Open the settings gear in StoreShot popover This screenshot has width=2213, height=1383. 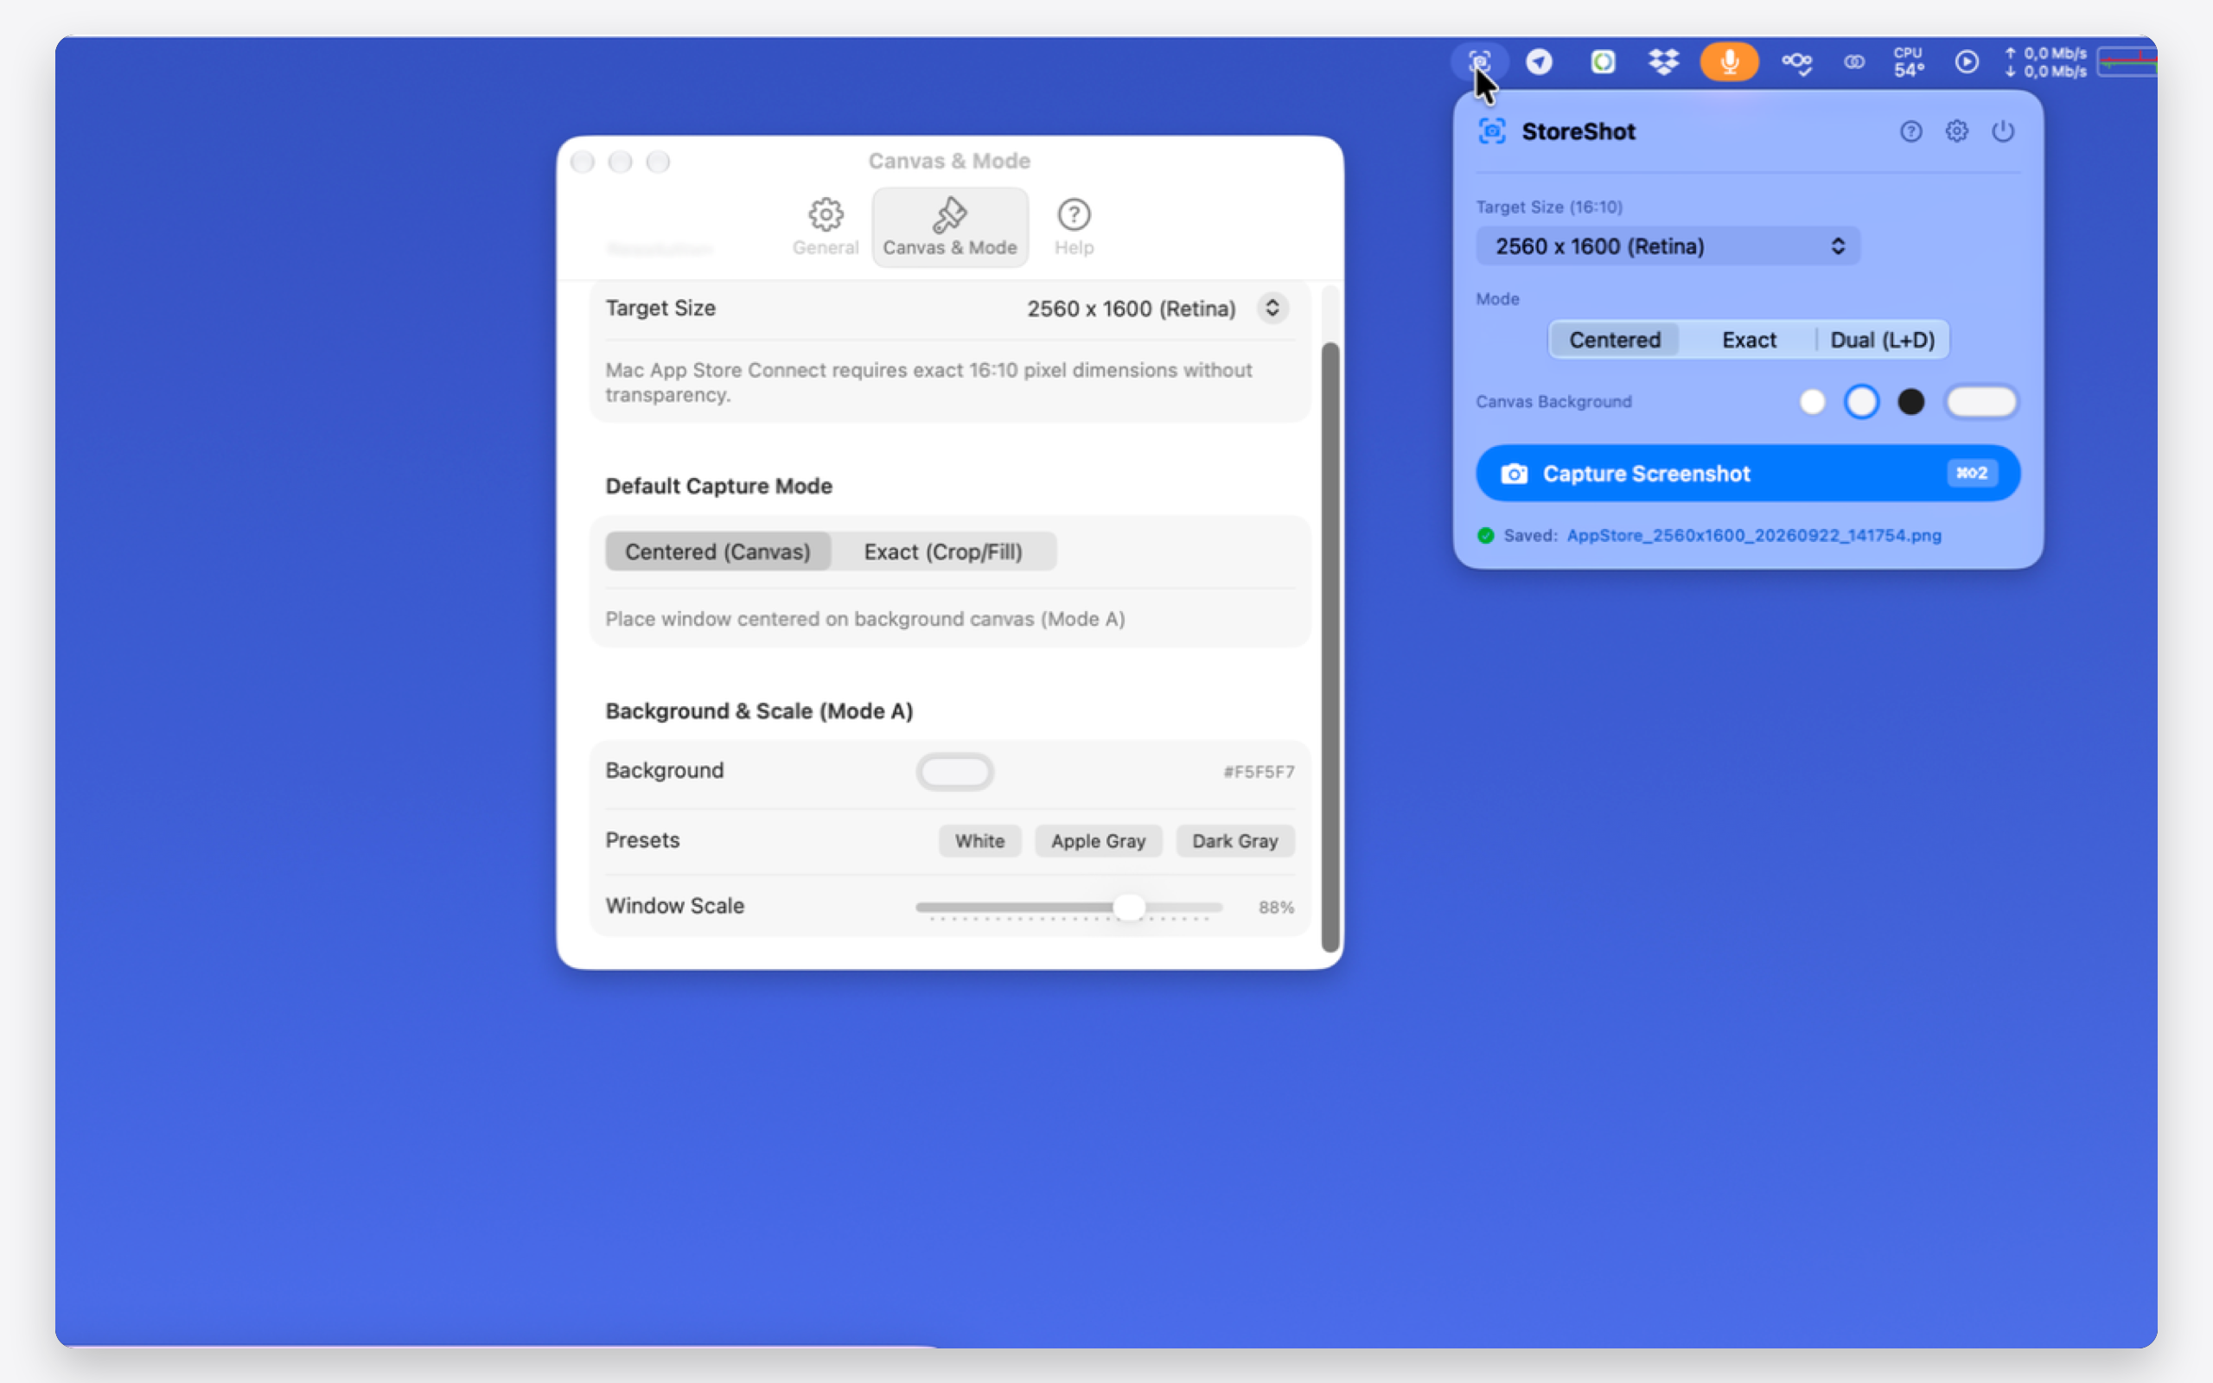pos(1956,131)
